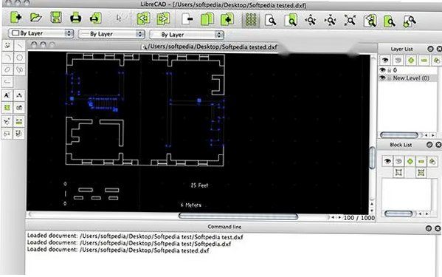The height and width of the screenshot is (277, 442).
Task: Click the Window Zoom icon
Action: (x=390, y=21)
